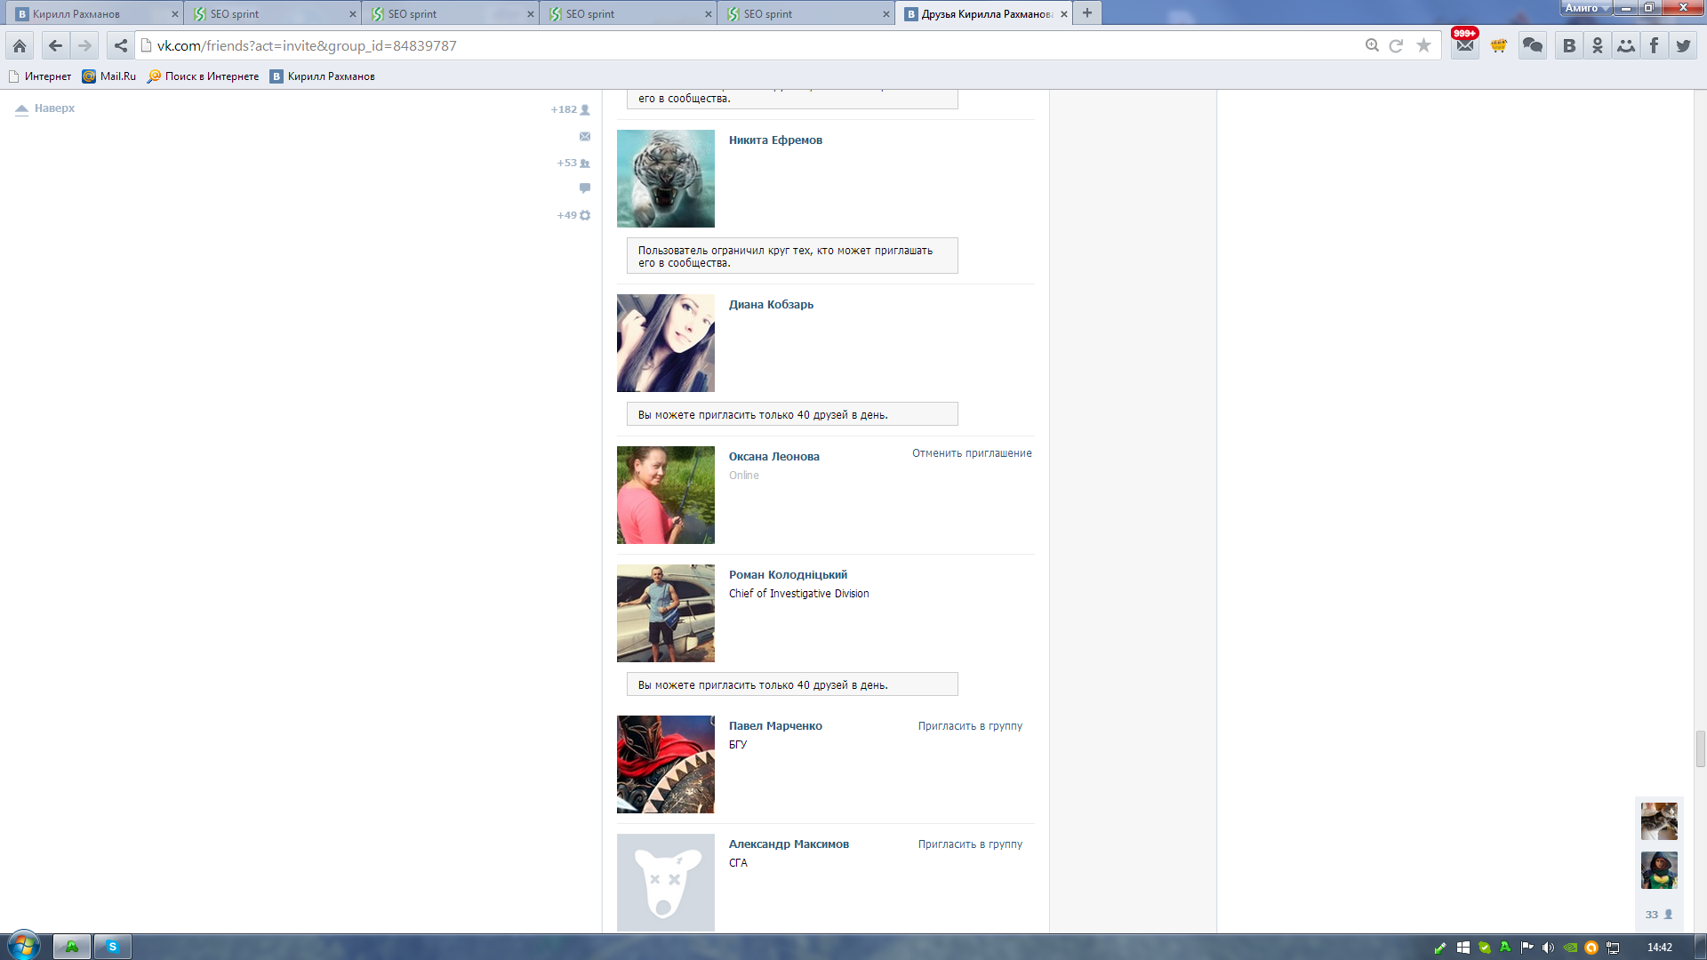Screen dimensions: 1707x960
Task: Click the Action Center flag tray icon
Action: 1527,948
